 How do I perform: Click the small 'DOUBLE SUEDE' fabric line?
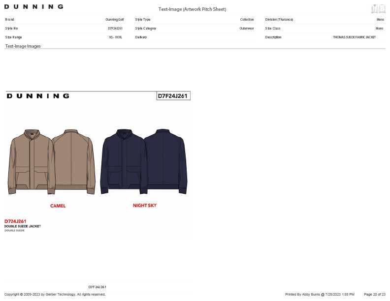[14, 231]
